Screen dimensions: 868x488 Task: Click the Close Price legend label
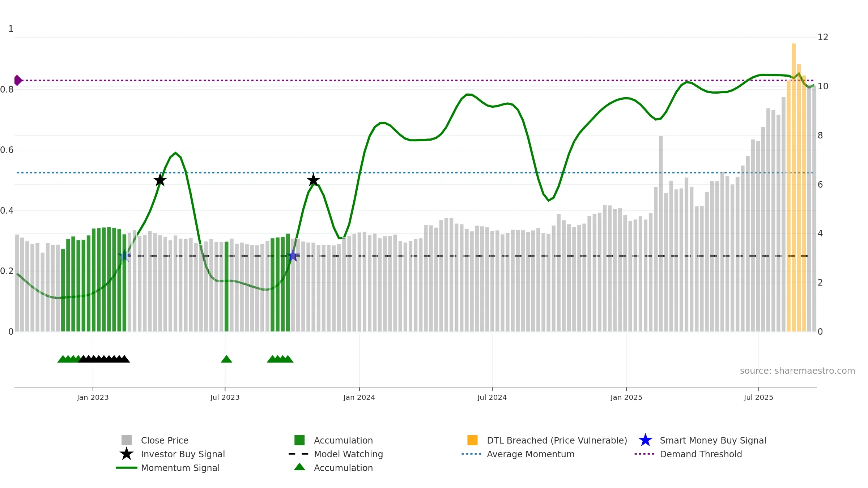click(x=165, y=440)
